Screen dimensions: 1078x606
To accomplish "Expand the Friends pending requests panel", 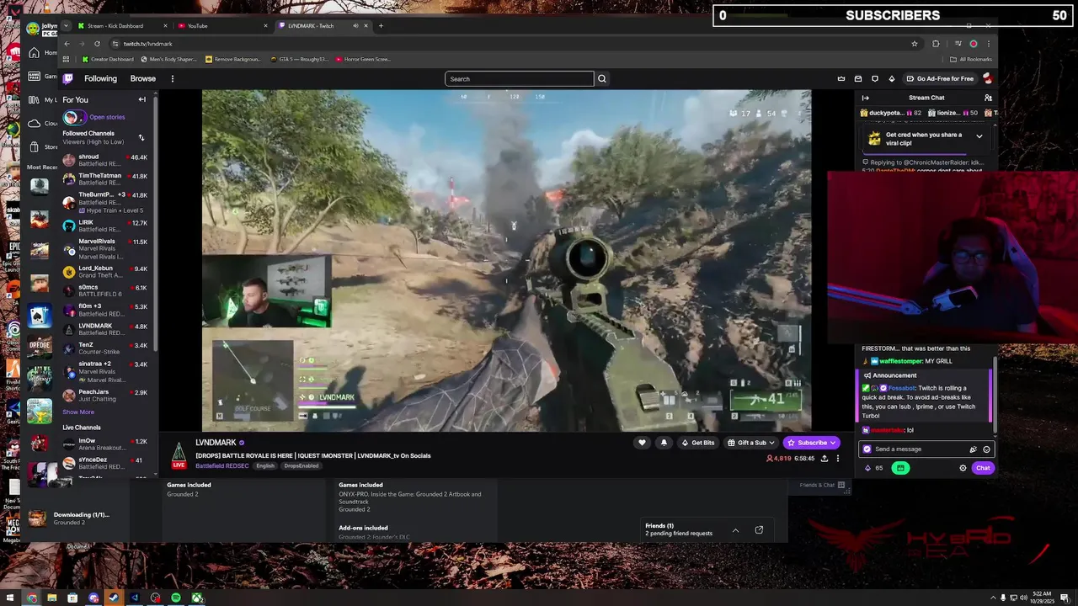I will pos(735,530).
